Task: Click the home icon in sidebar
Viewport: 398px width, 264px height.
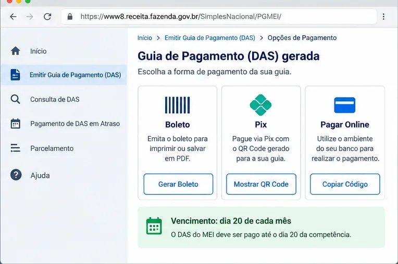Action: [16, 51]
